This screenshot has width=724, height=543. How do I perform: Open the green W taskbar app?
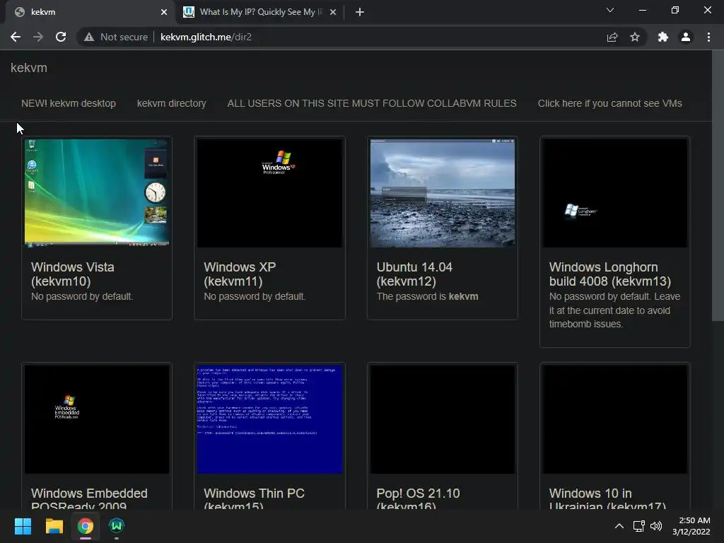(117, 526)
